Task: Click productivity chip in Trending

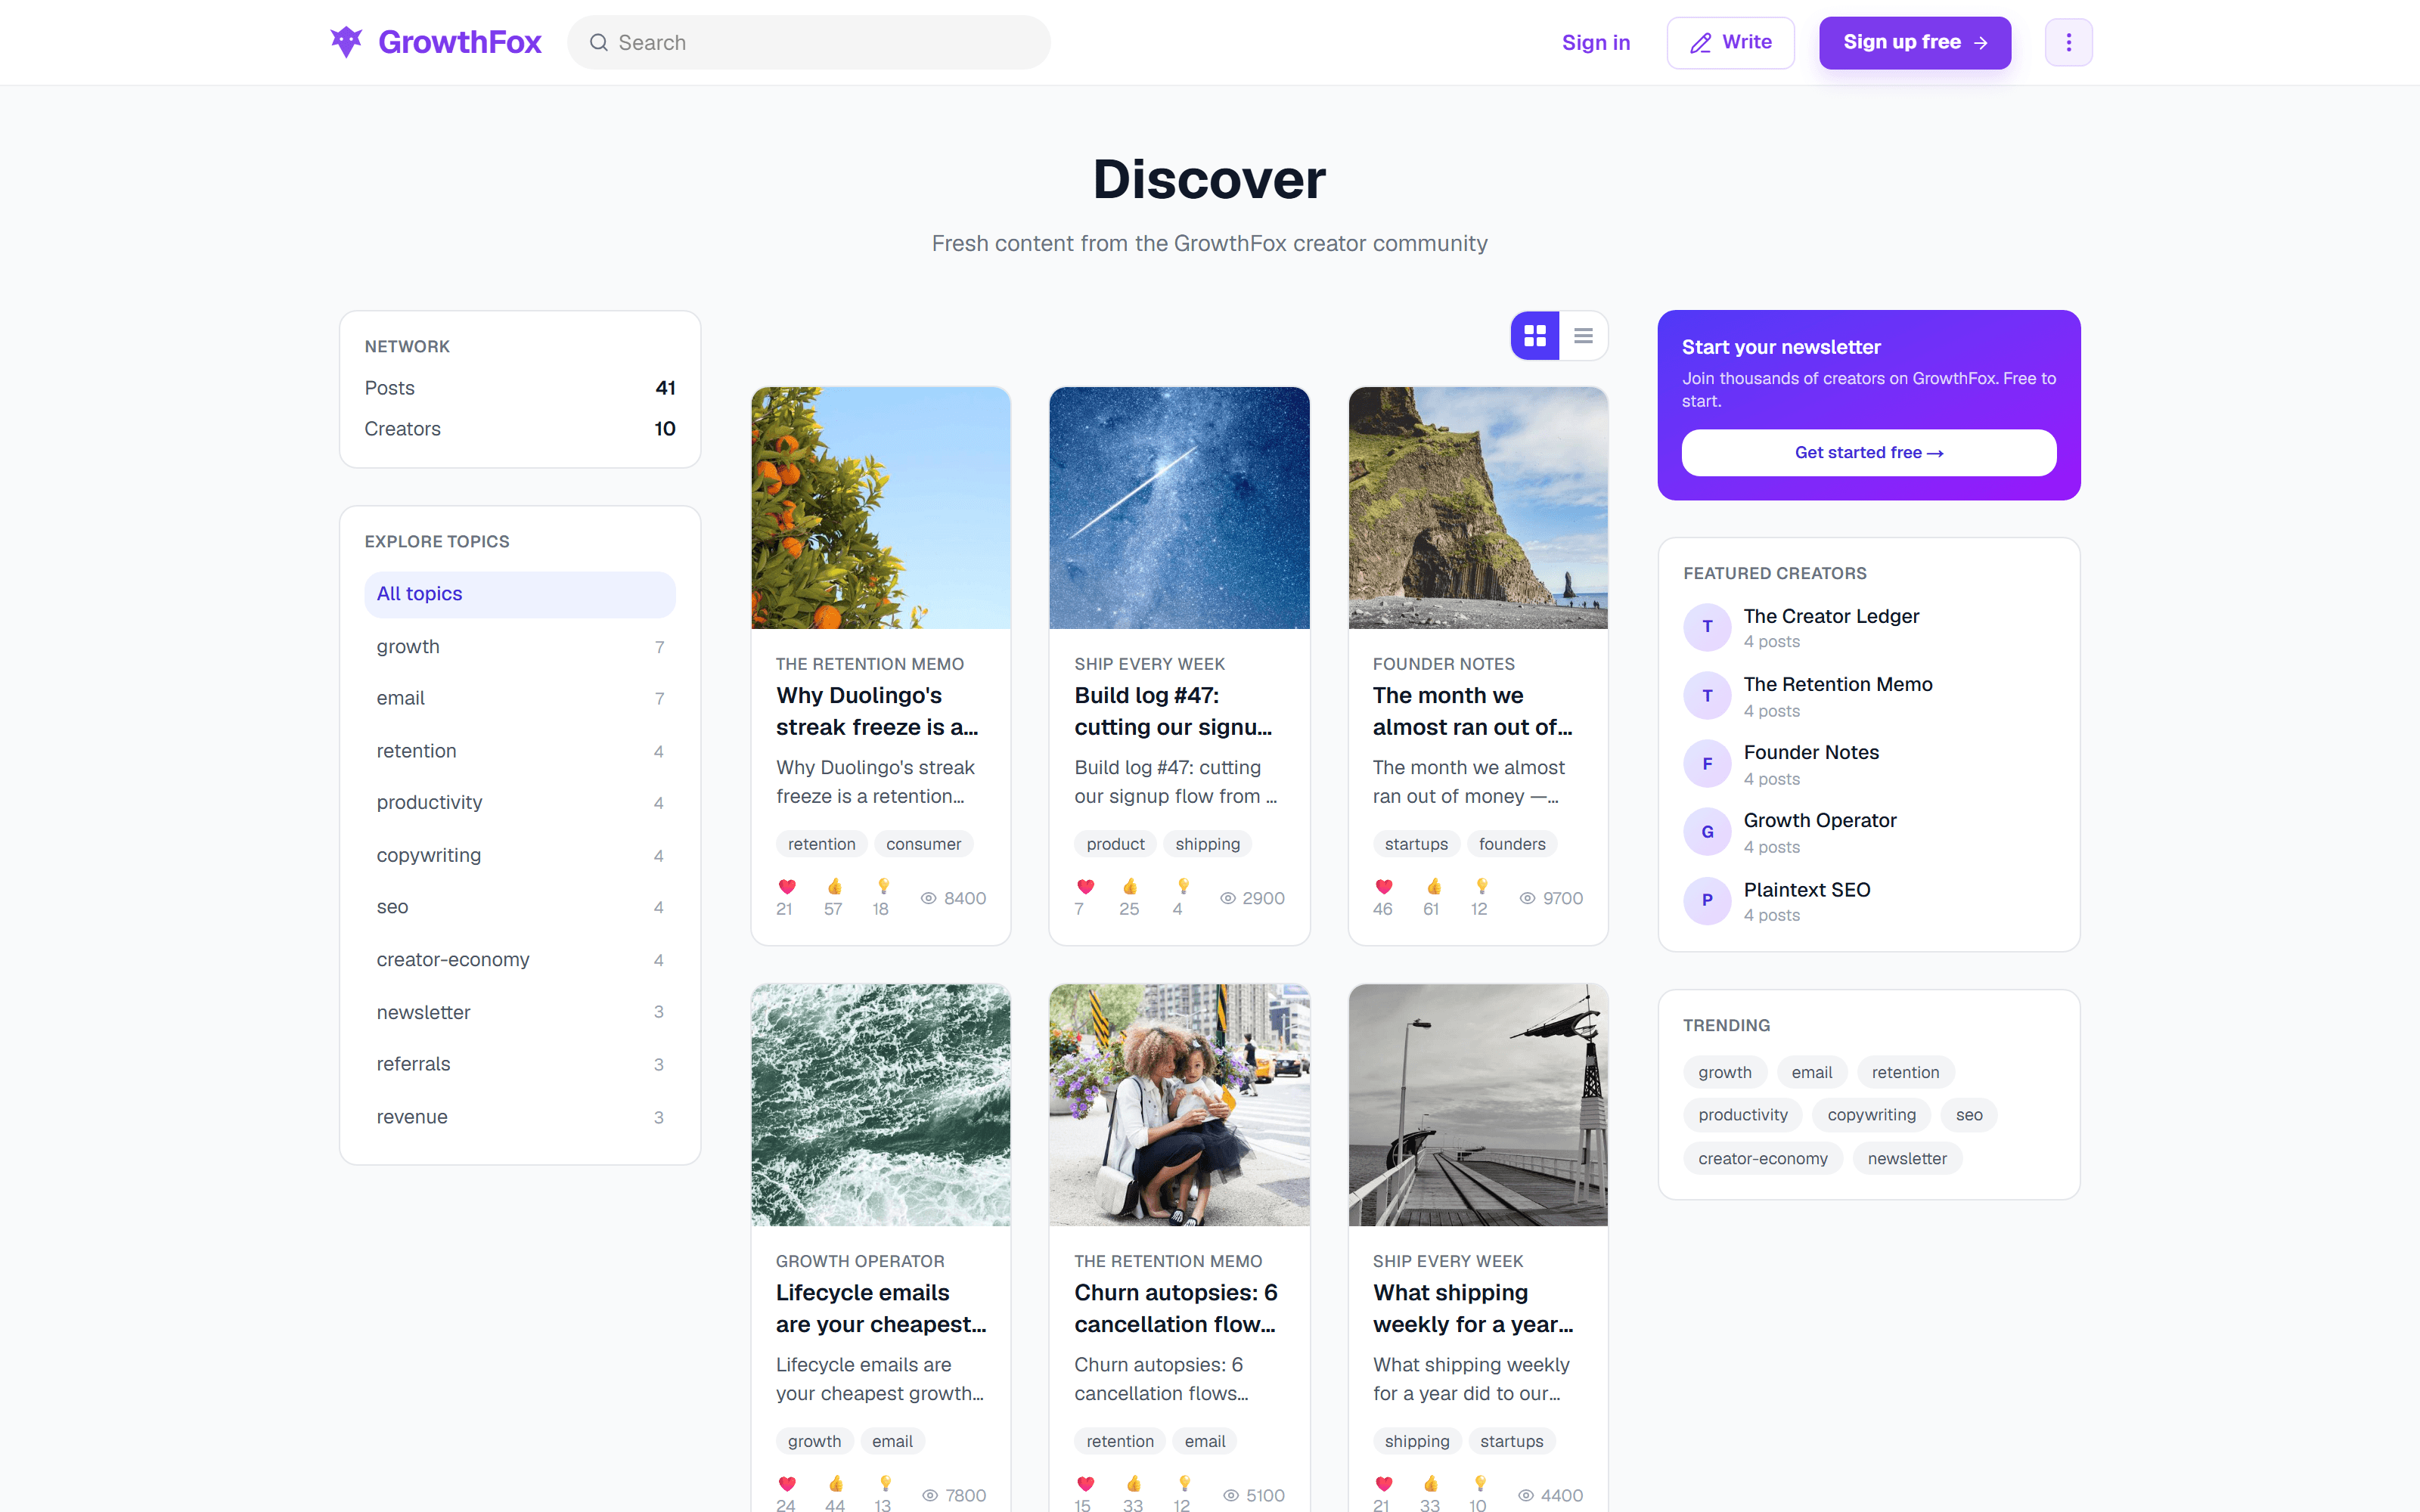Action: [1742, 1115]
